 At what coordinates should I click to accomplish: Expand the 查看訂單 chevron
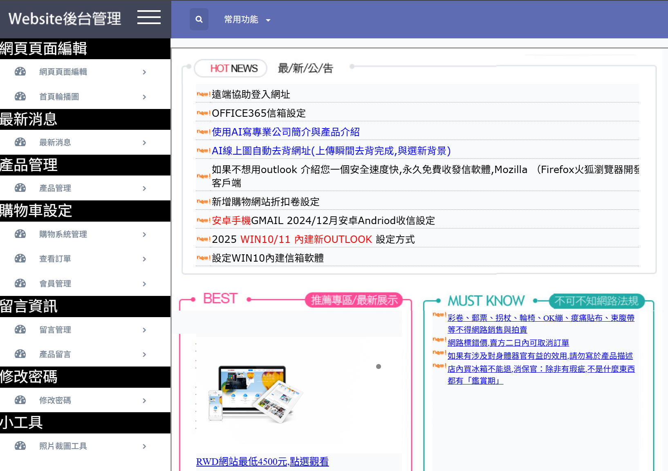click(144, 259)
